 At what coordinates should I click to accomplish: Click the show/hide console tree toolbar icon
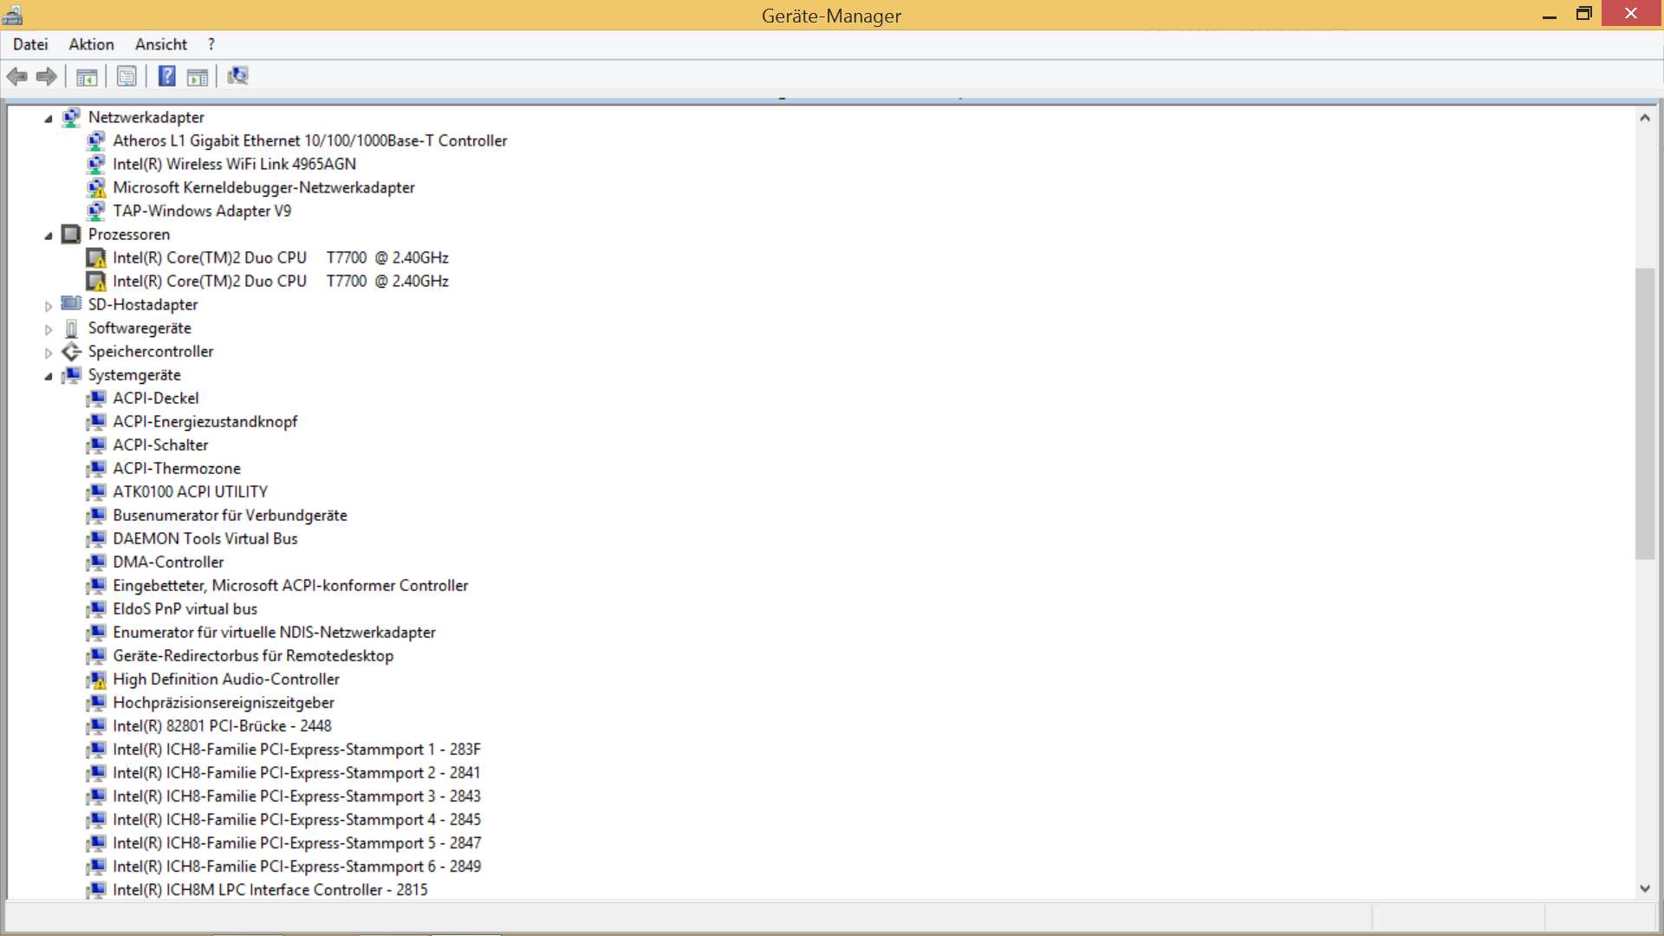pos(87,77)
